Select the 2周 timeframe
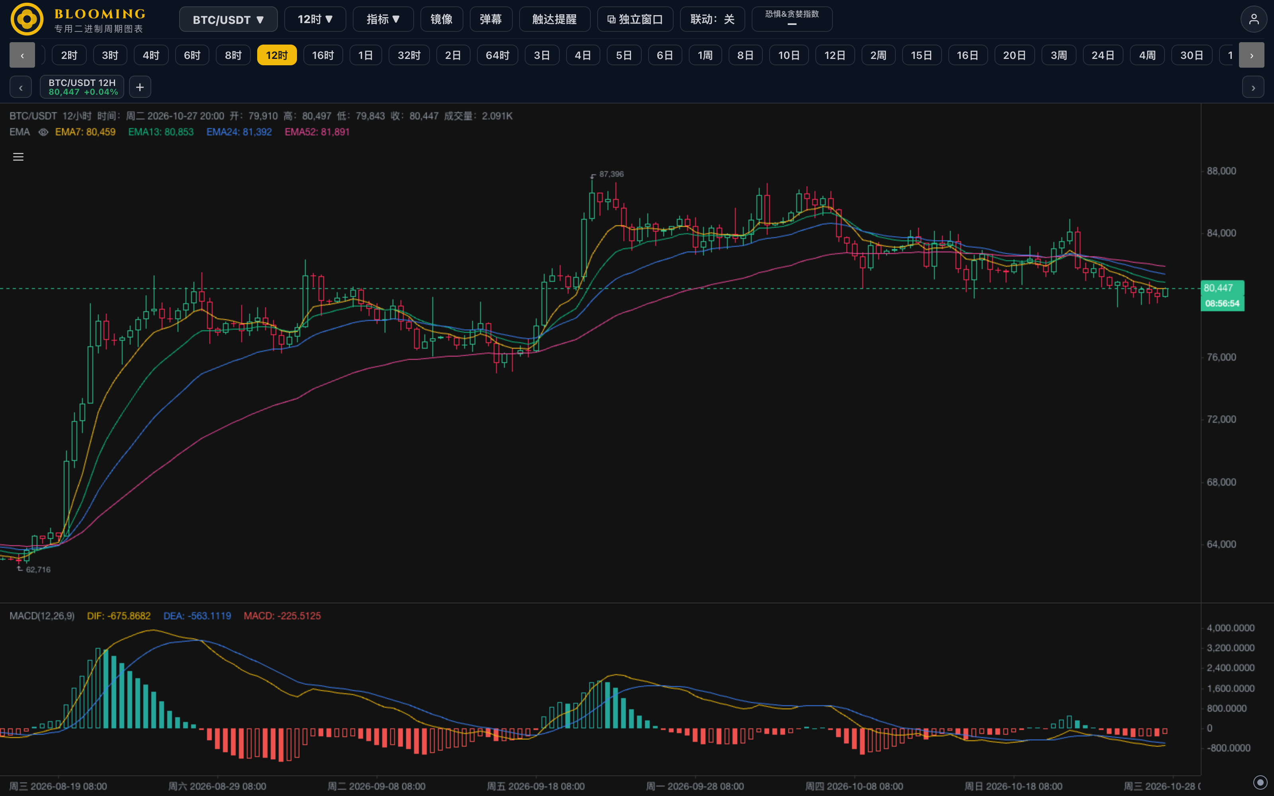 (878, 55)
